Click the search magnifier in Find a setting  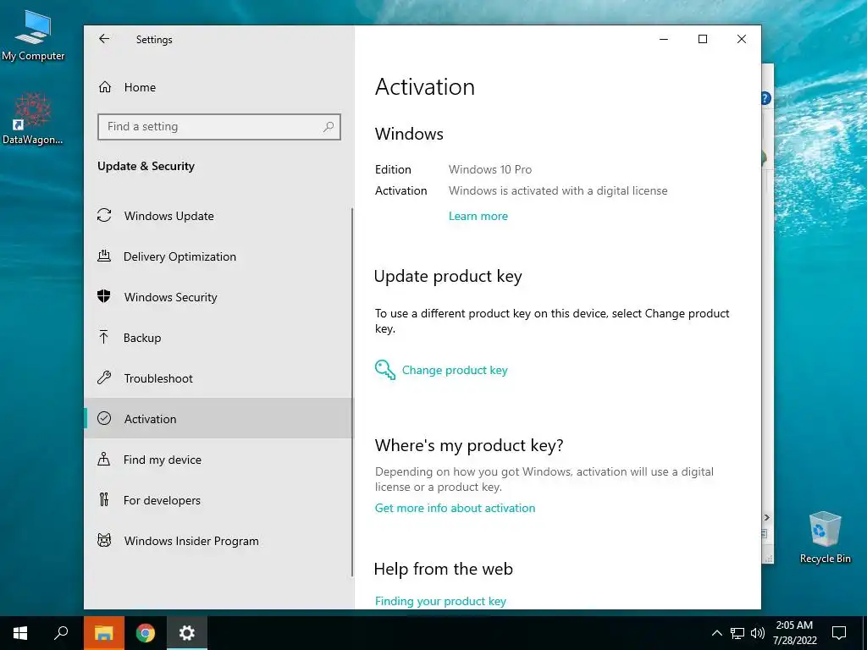click(x=329, y=127)
